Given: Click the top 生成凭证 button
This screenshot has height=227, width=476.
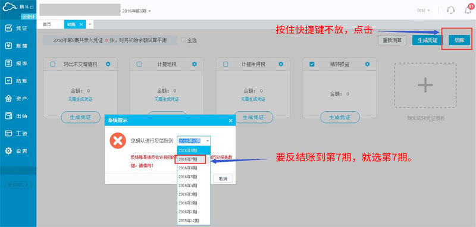Looking at the screenshot, I should tap(428, 40).
